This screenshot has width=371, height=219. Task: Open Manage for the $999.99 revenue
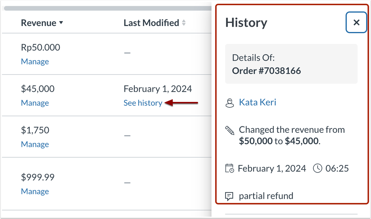(x=35, y=191)
